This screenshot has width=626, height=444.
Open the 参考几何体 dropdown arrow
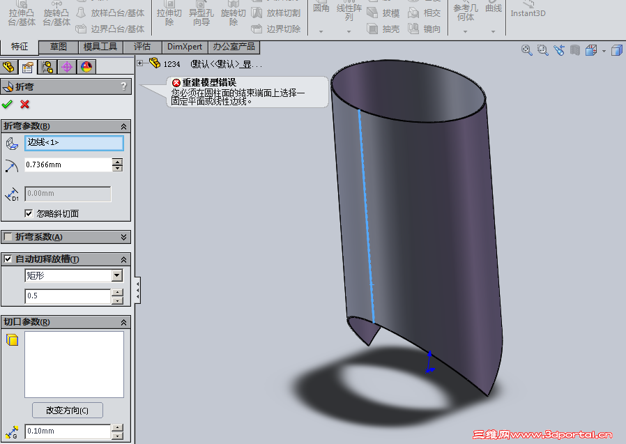(465, 31)
